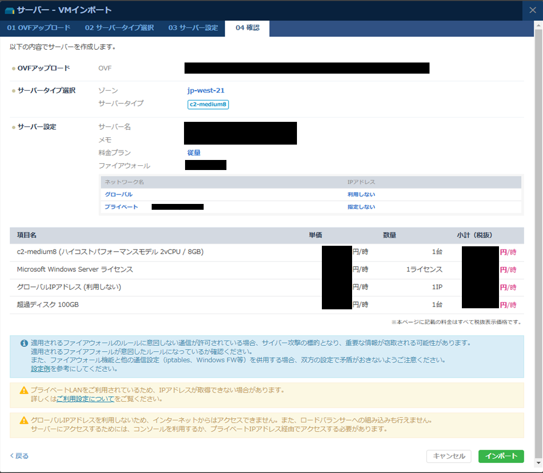543x473 pixels.
Task: Click the blue info icon in the firewall notice
Action: pos(24,343)
